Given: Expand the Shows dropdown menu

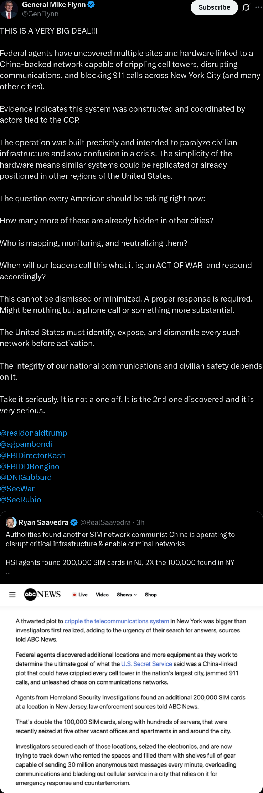Looking at the screenshot, I should (x=127, y=595).
